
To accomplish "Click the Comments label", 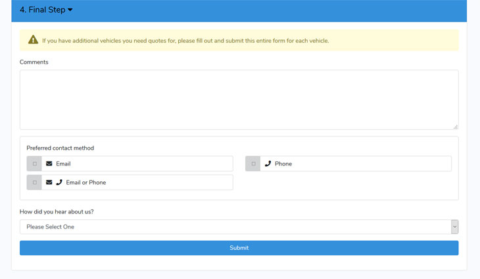I will [34, 62].
